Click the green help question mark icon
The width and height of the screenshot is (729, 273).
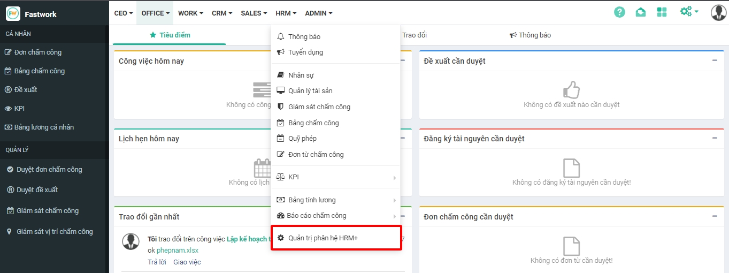(x=619, y=12)
